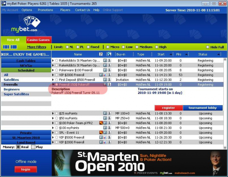Star the $50 myPoints tournament

[57, 118]
